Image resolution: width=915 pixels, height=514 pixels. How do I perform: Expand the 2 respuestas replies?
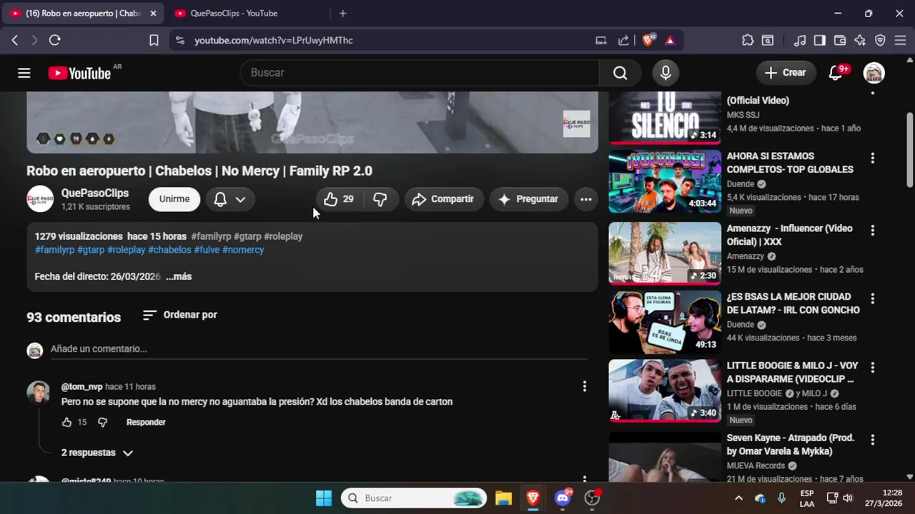(97, 453)
